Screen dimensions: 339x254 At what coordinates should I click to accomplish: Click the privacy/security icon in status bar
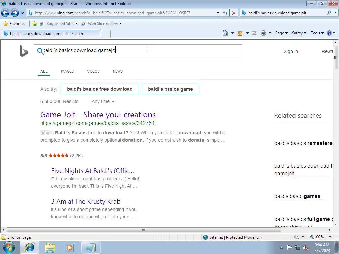point(296,237)
